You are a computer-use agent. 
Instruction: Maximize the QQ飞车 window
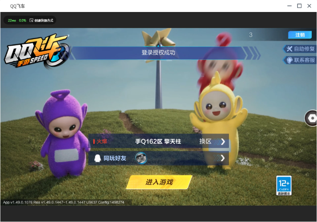coord(299,6)
